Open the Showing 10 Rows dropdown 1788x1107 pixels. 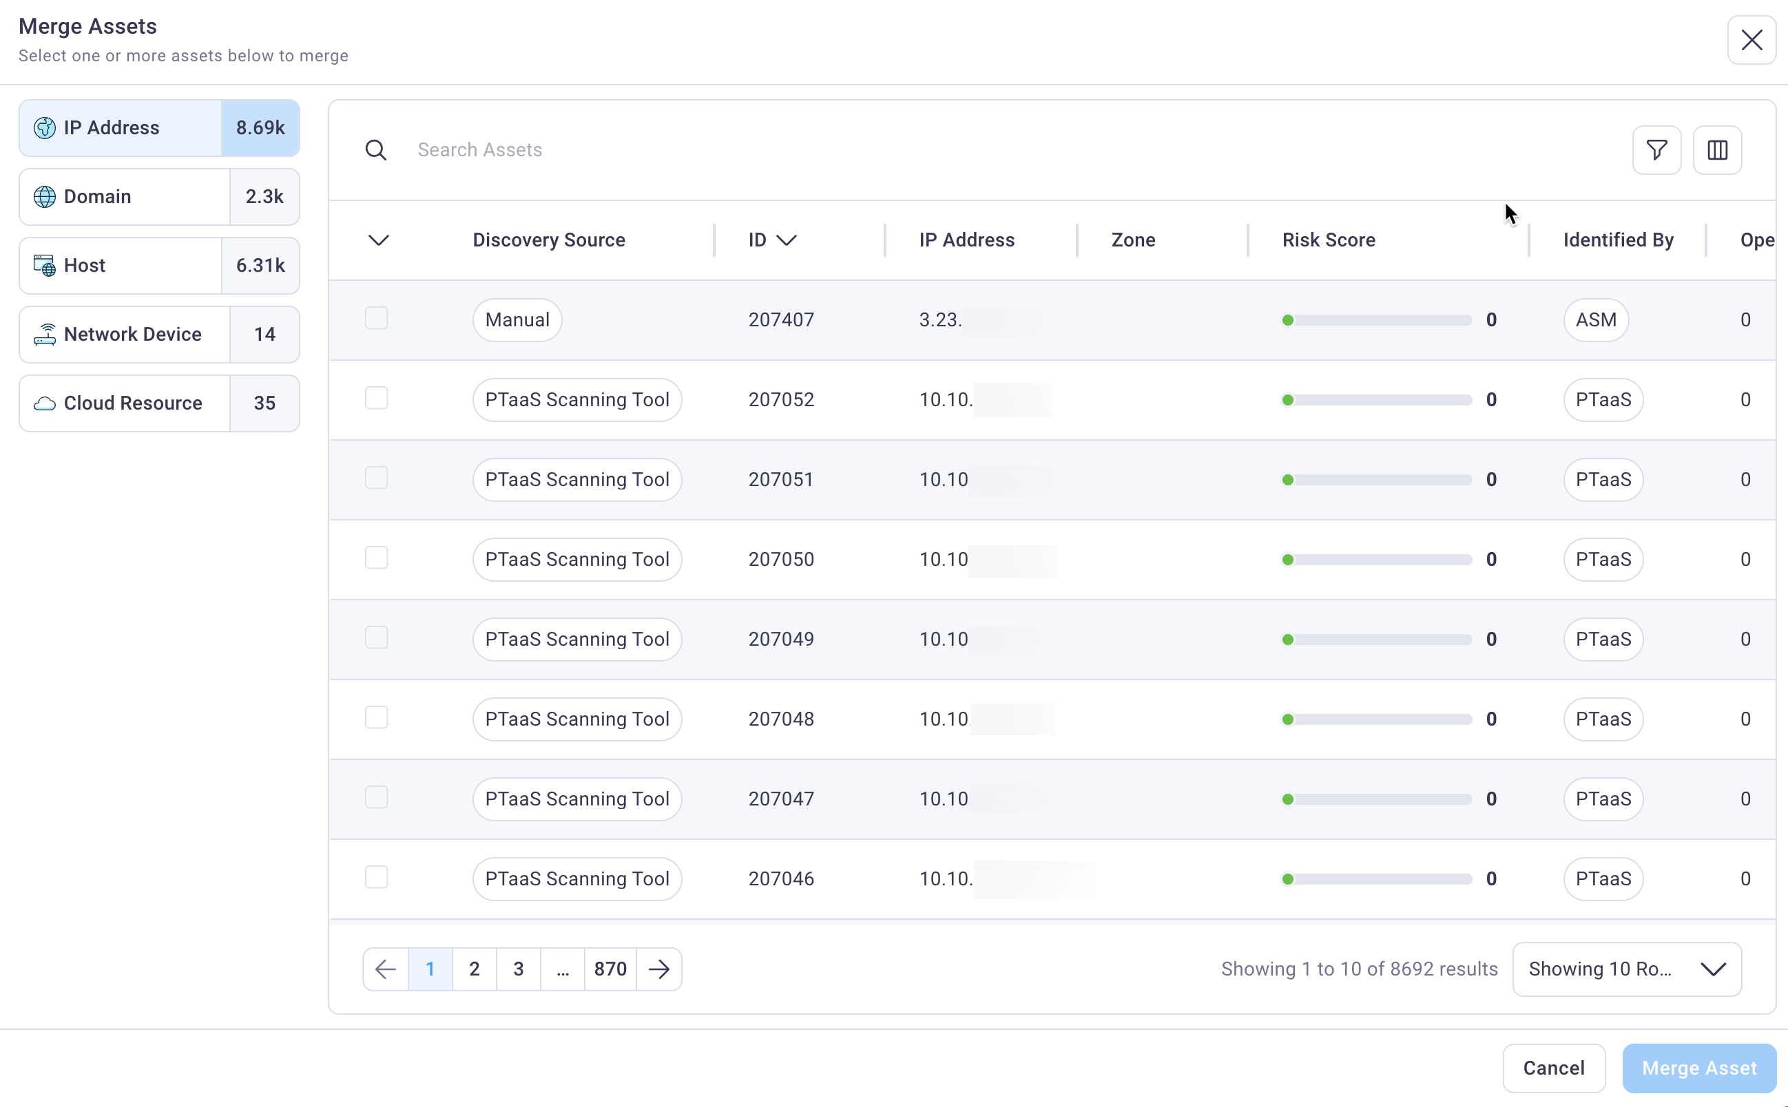pos(1627,969)
